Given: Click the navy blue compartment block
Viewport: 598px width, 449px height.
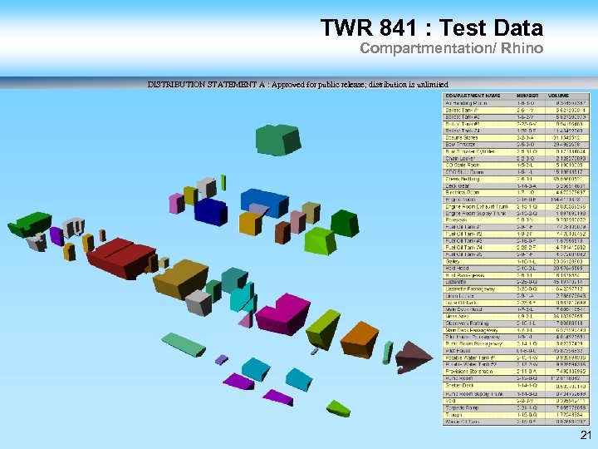Looking at the screenshot, I should pos(211,212).
